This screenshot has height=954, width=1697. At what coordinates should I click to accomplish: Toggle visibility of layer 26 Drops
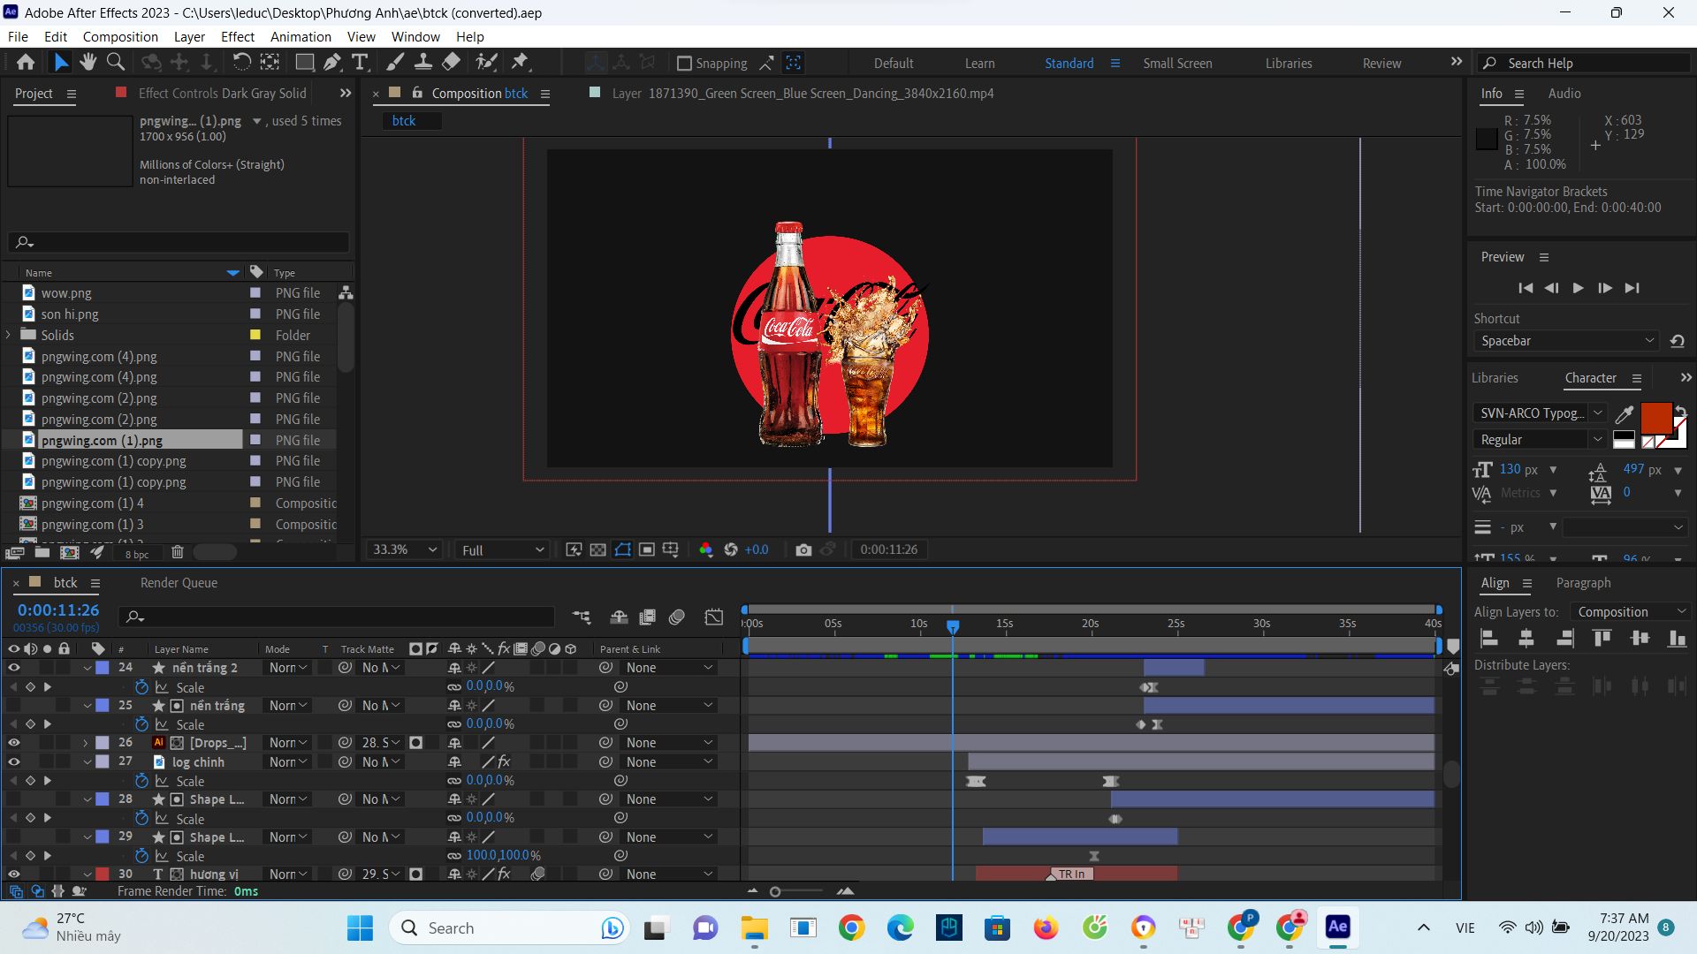(13, 743)
